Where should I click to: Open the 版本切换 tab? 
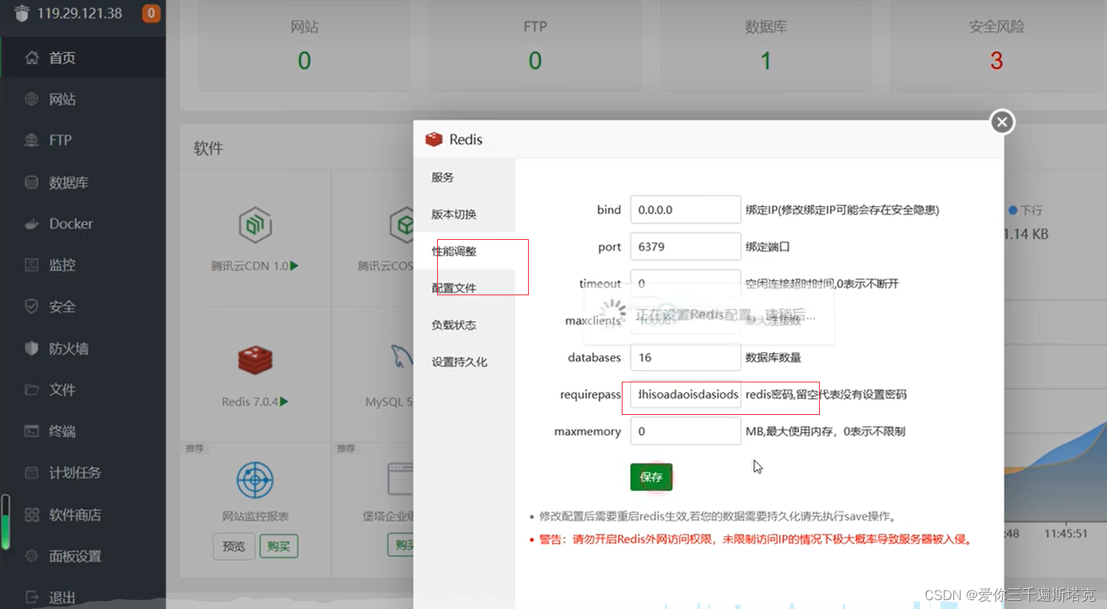pyautogui.click(x=464, y=214)
